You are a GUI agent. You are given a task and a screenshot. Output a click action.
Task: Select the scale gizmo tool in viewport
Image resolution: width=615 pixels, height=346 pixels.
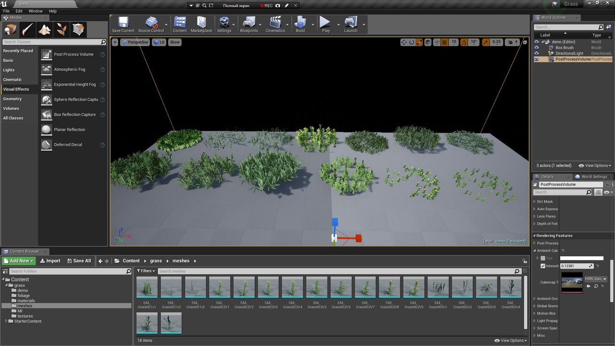point(419,42)
